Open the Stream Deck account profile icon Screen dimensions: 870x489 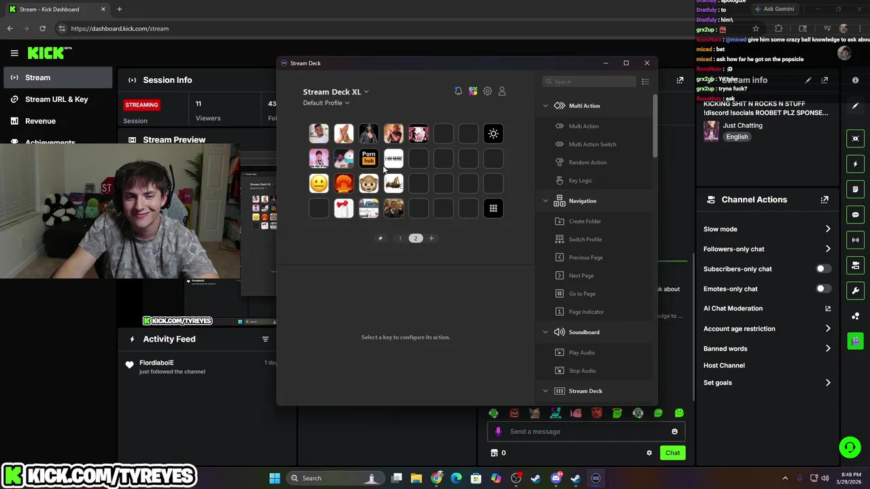click(502, 91)
